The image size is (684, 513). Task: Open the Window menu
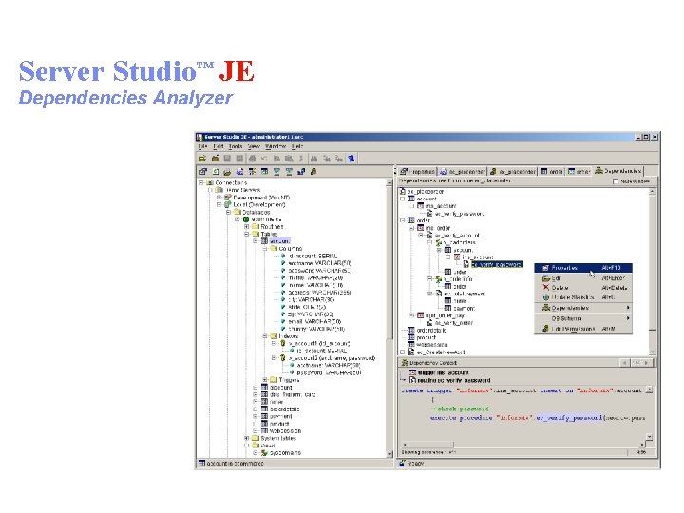pyautogui.click(x=275, y=146)
